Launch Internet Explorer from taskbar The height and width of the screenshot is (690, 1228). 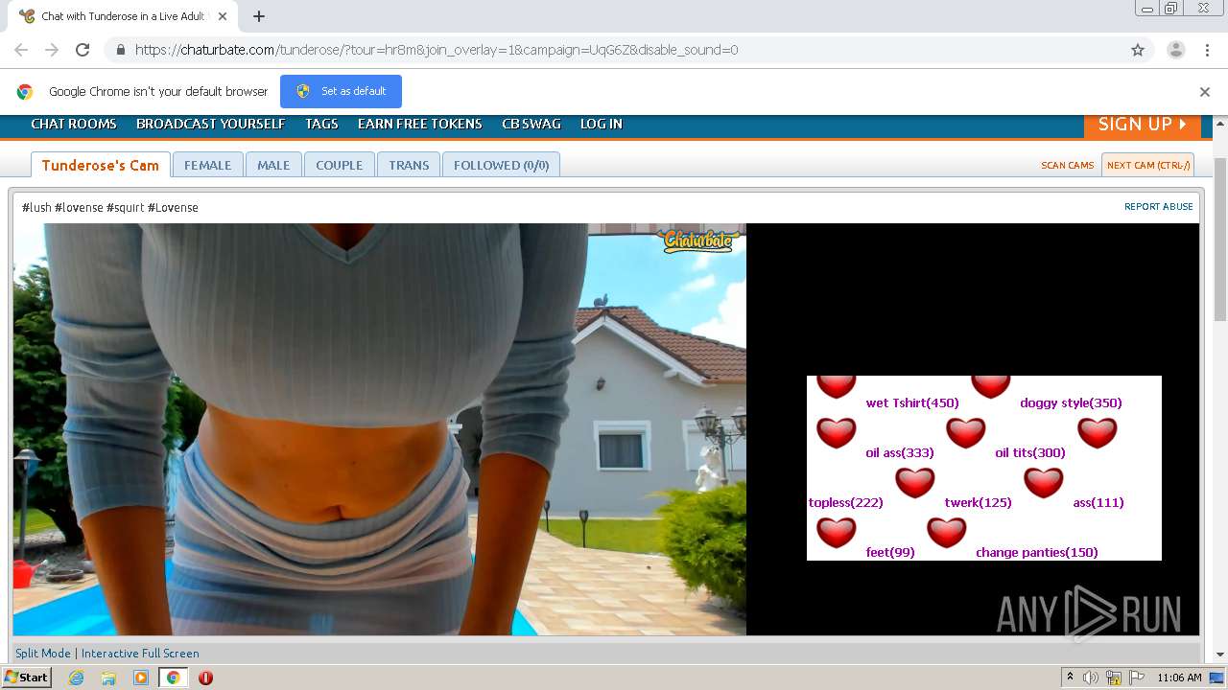(x=77, y=678)
